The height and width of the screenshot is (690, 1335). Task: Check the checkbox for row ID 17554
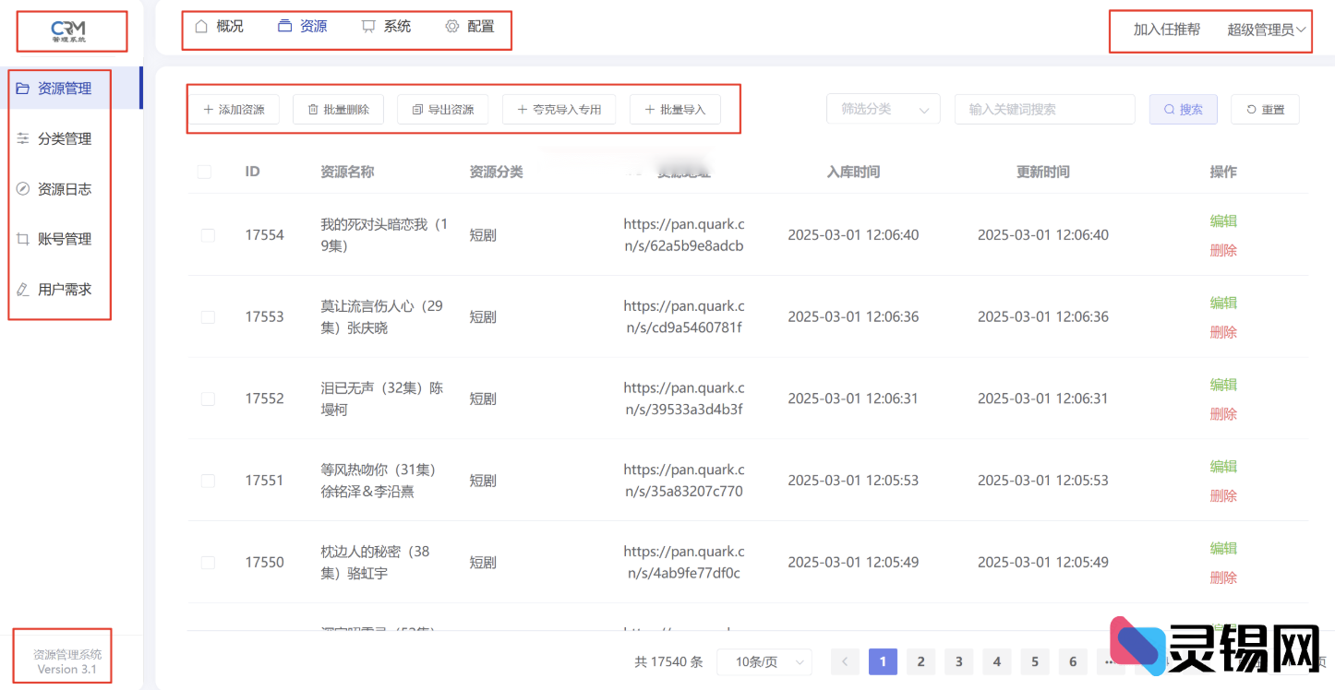(207, 235)
